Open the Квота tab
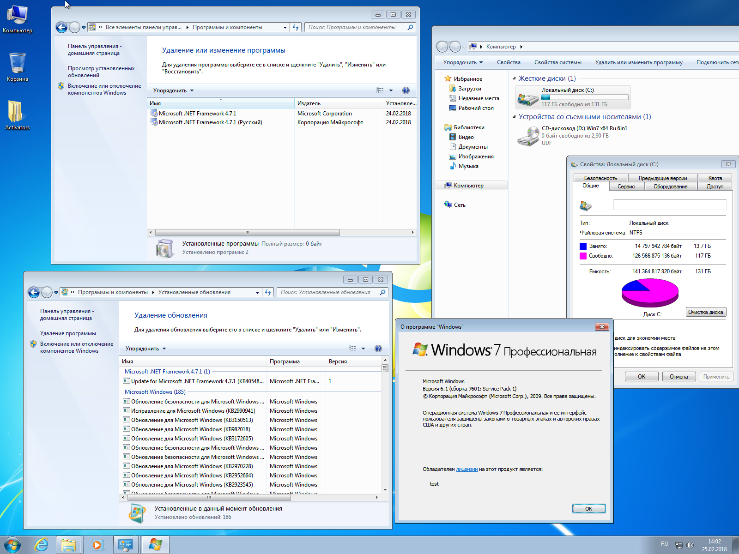Viewport: 739px width, 554px height. pyautogui.click(x=715, y=178)
